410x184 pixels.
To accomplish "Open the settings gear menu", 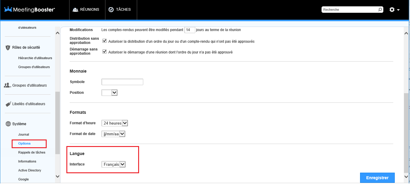I will click(394, 10).
